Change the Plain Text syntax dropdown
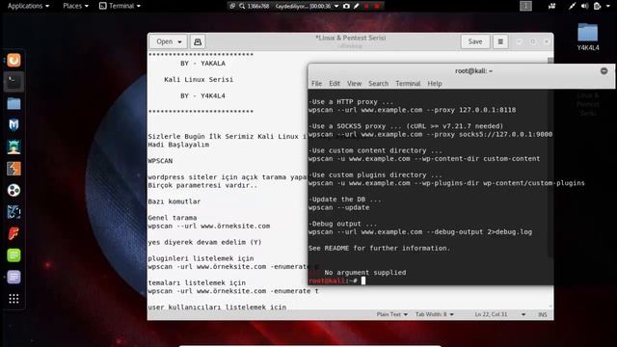Screen dimensions: 617x347 (x=392, y=314)
